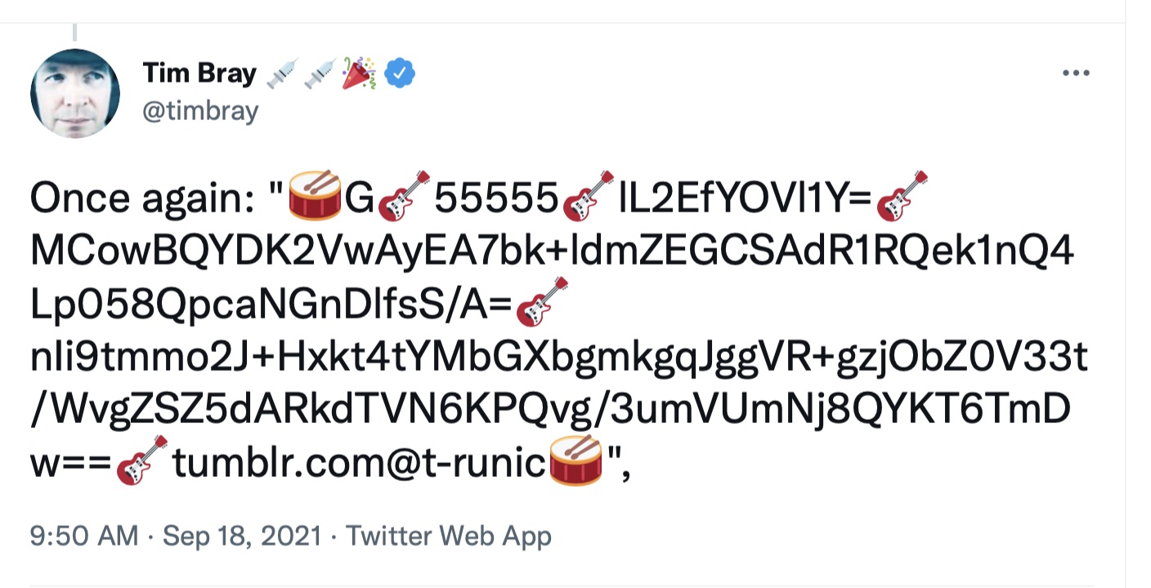The image size is (1151, 588).
Task: Click the "55555" text in the tweet
Action: coord(496,198)
